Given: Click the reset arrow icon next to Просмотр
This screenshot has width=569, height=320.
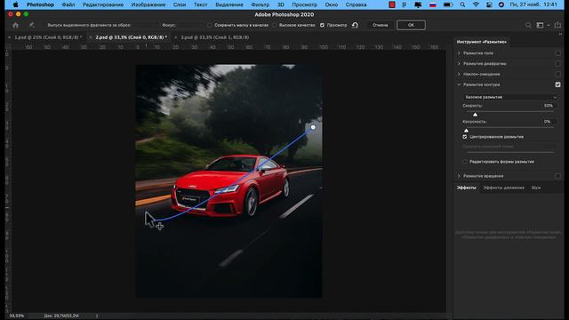Looking at the screenshot, I should 355,25.
